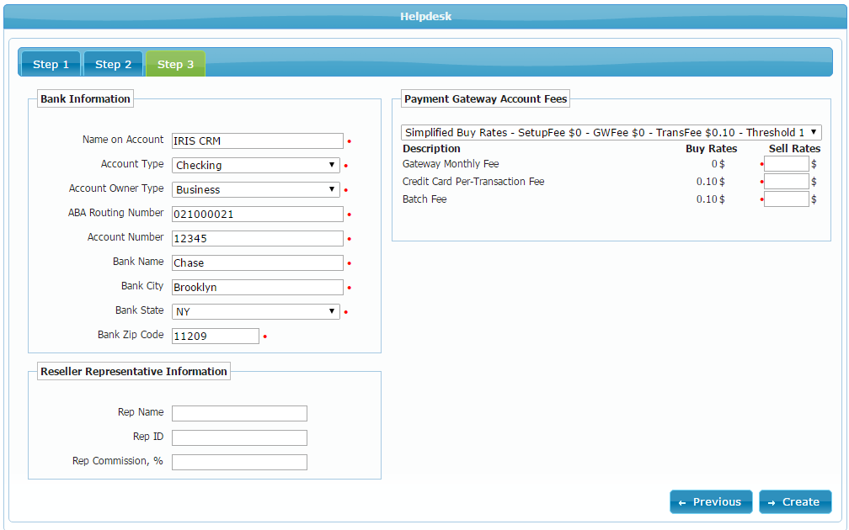Enter Gateway Monthly Fee sell rate field
The height and width of the screenshot is (530, 849).
point(786,164)
